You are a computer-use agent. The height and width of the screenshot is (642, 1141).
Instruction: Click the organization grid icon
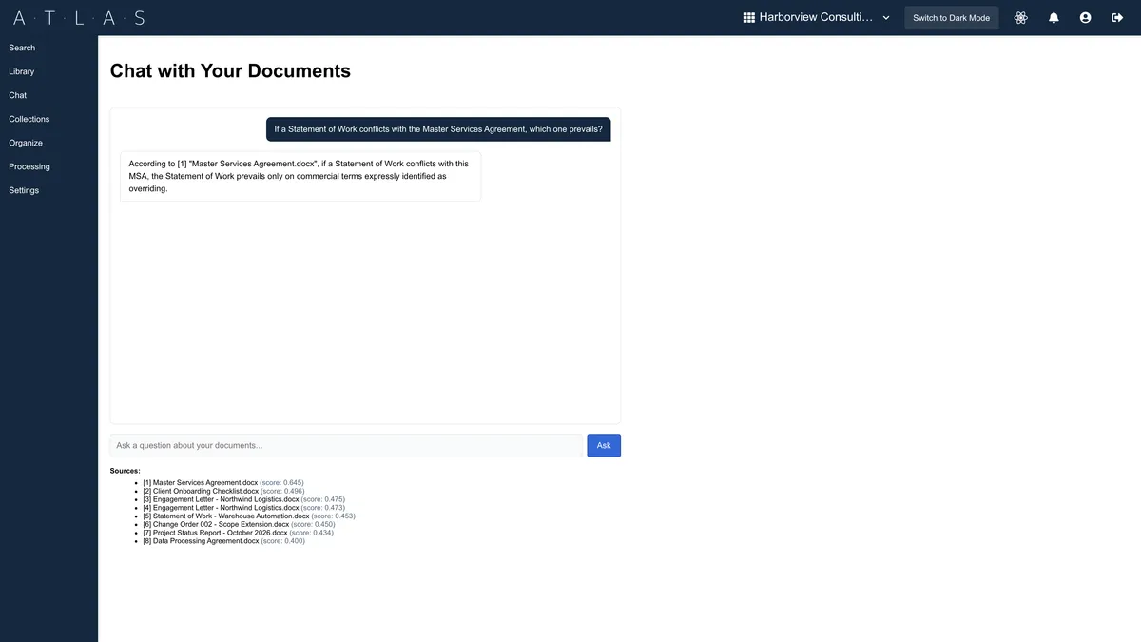tap(748, 18)
